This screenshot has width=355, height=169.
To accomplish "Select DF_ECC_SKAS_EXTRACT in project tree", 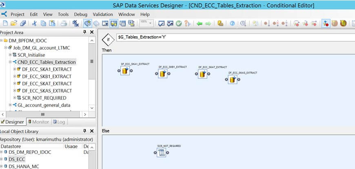I will [47, 91].
